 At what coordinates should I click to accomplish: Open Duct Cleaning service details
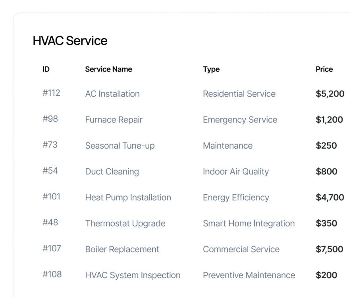(112, 172)
